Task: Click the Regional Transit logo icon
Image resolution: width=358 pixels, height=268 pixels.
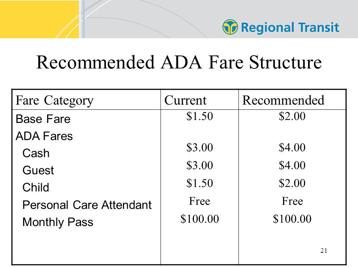Action: 230,27
